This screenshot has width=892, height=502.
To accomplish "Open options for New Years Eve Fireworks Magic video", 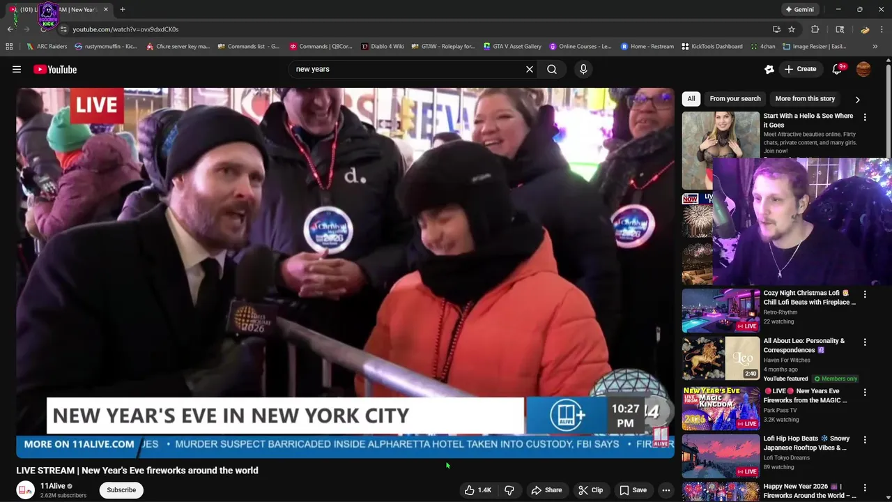I will pos(865,393).
